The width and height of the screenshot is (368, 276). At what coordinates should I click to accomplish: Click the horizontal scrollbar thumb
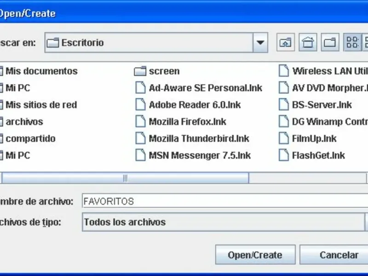(125, 178)
